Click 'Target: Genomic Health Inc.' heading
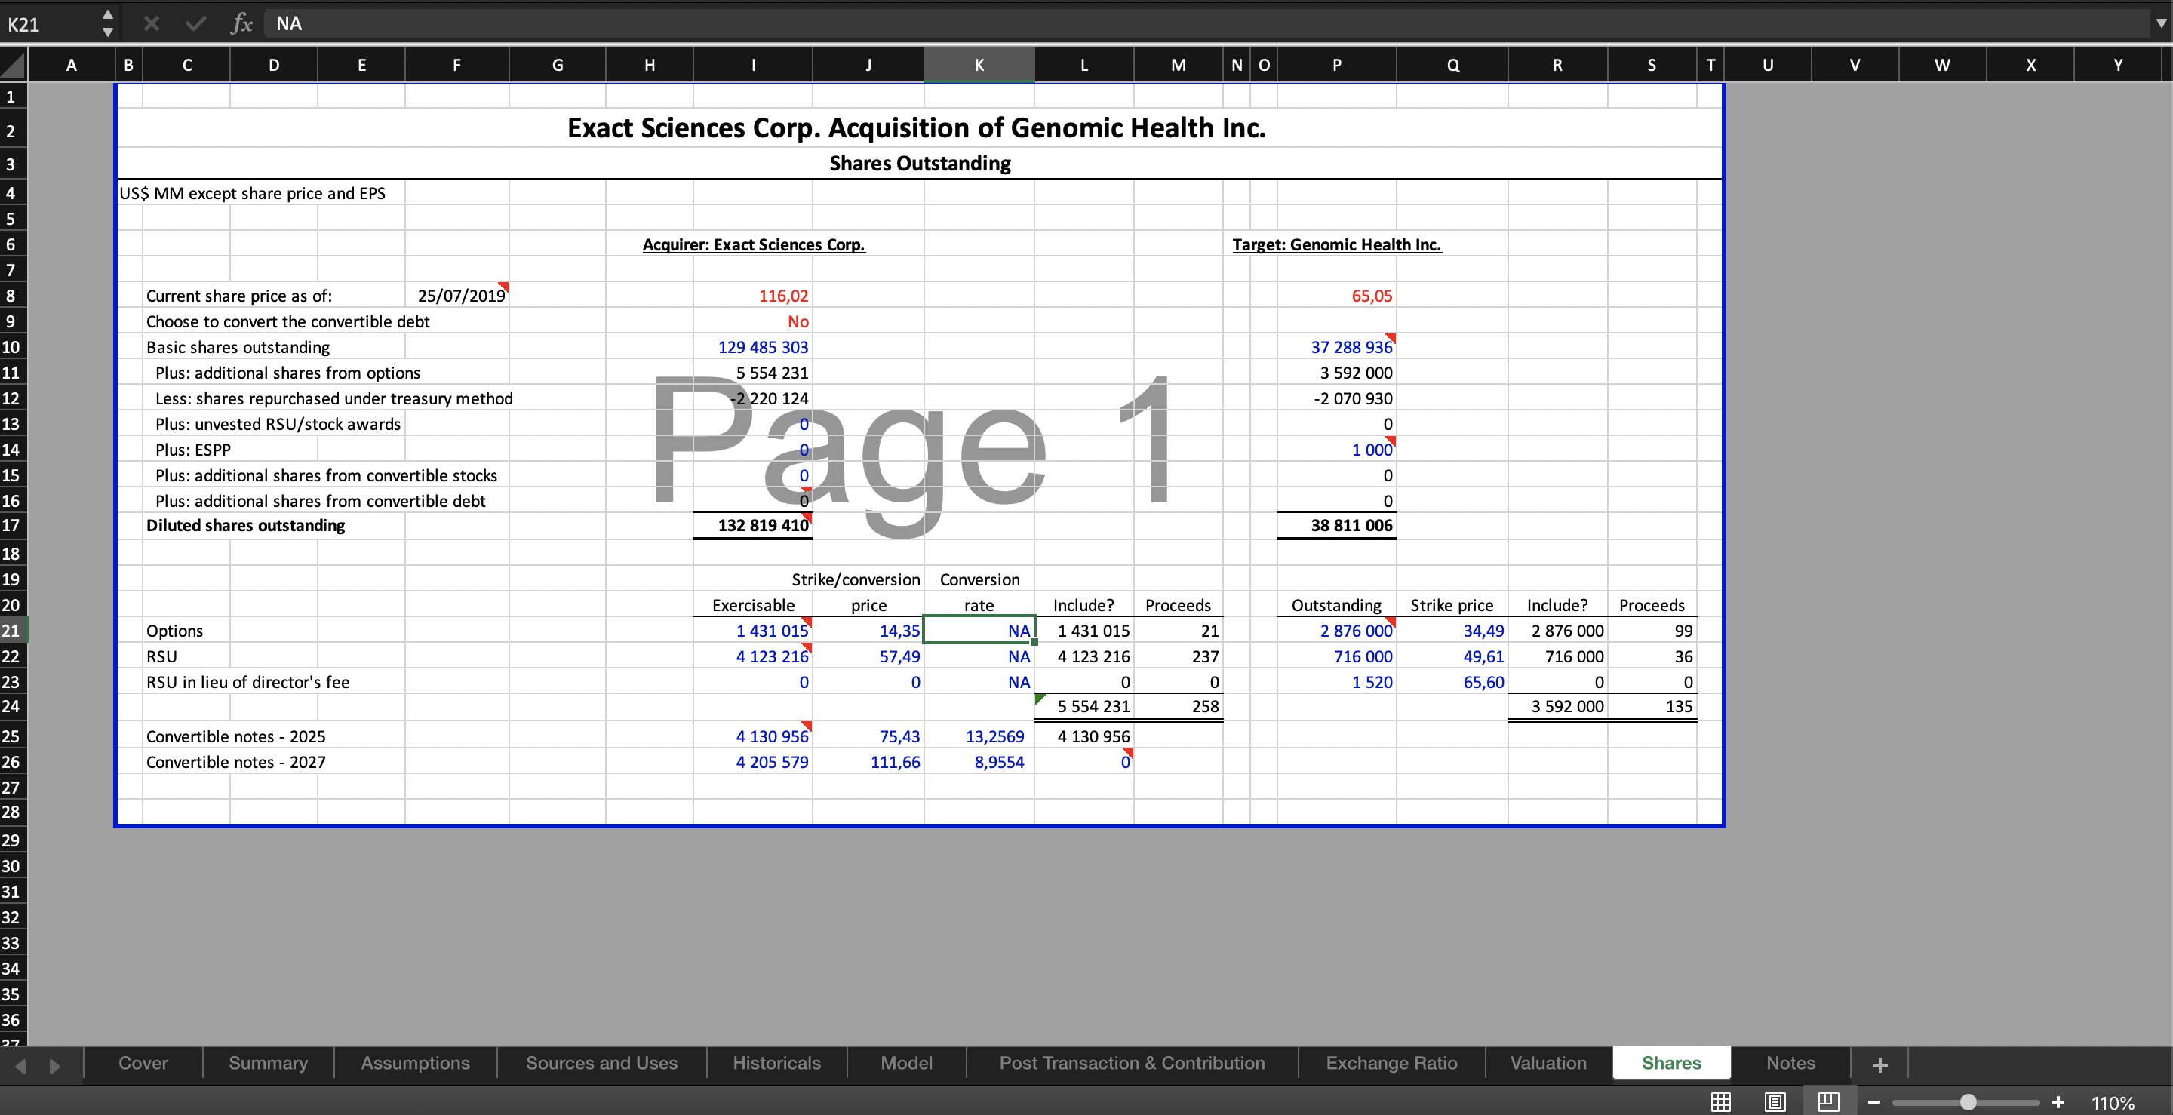 1336,244
